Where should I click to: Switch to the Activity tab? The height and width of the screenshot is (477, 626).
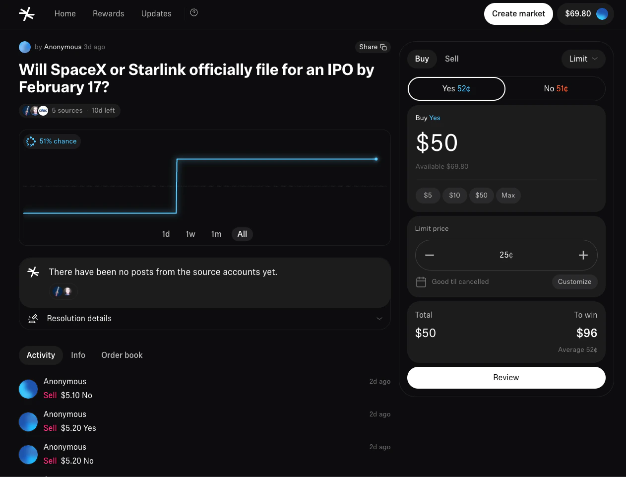[41, 355]
